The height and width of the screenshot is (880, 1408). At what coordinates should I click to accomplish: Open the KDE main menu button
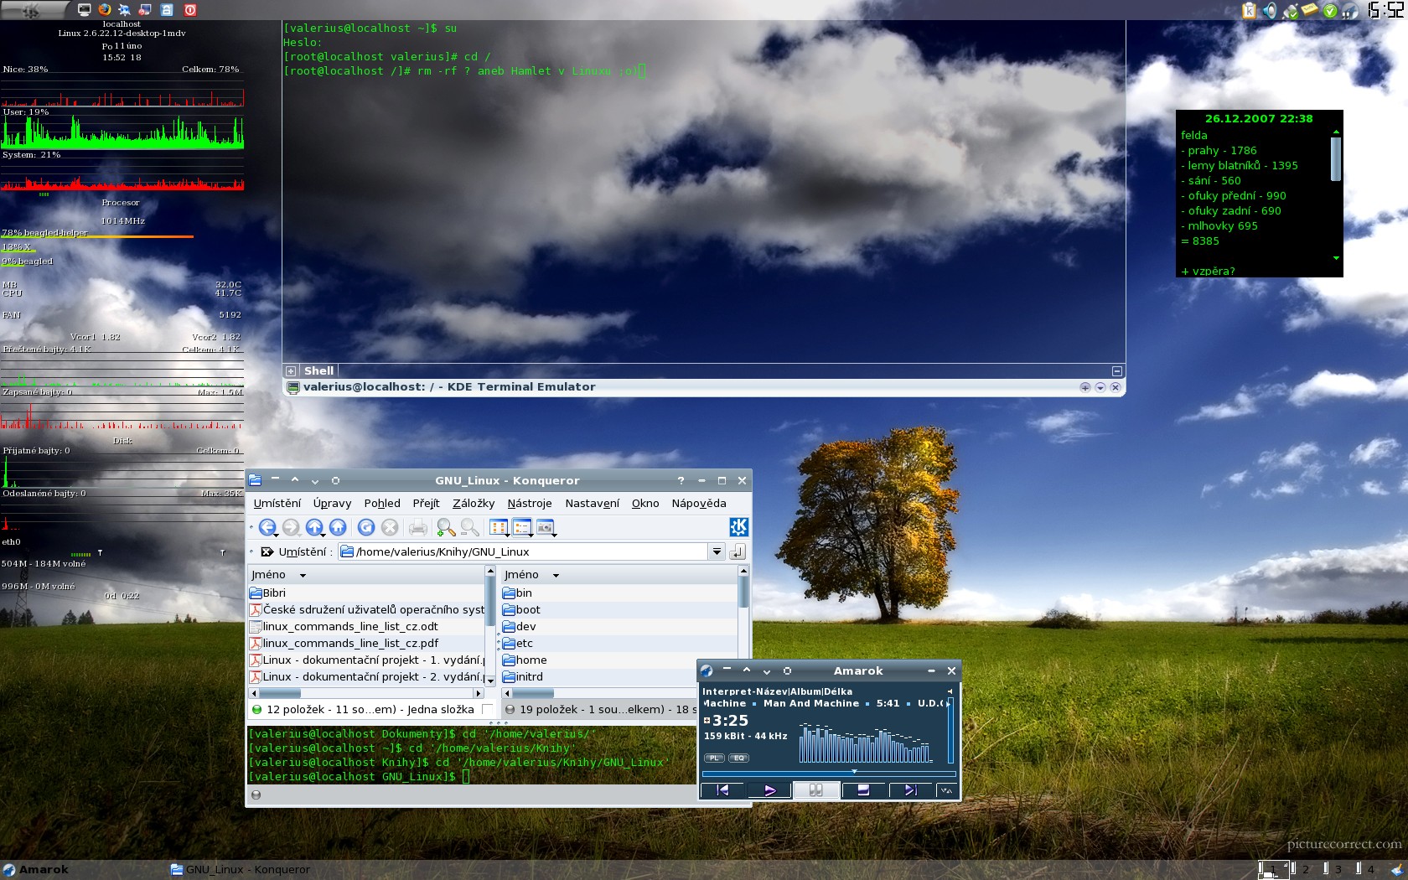pos(34,9)
